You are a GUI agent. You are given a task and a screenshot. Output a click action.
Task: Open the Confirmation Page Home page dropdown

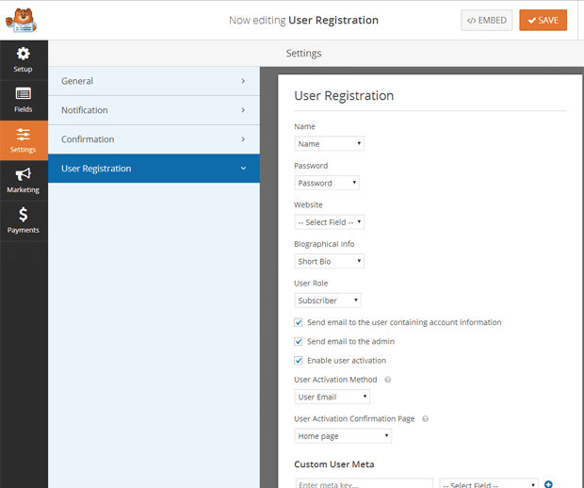click(343, 436)
